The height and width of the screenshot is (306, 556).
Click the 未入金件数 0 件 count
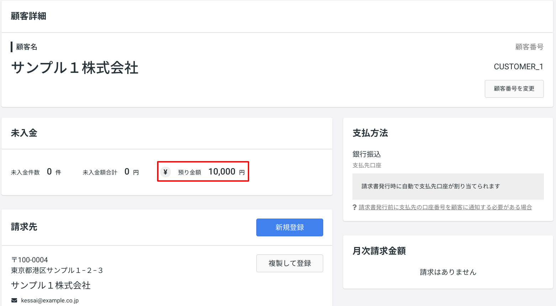(x=36, y=172)
